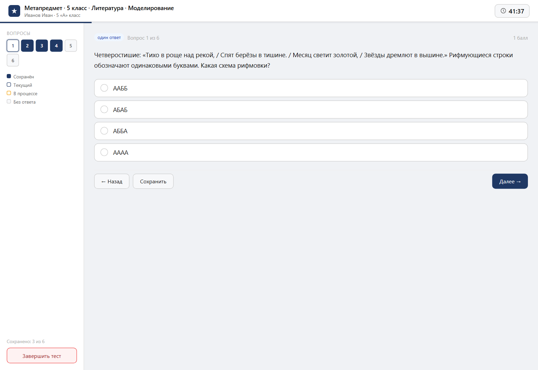Screen dimensions: 538x370
Task: Click the 'Вопрос 1 из 6' label
Action: coord(143,38)
